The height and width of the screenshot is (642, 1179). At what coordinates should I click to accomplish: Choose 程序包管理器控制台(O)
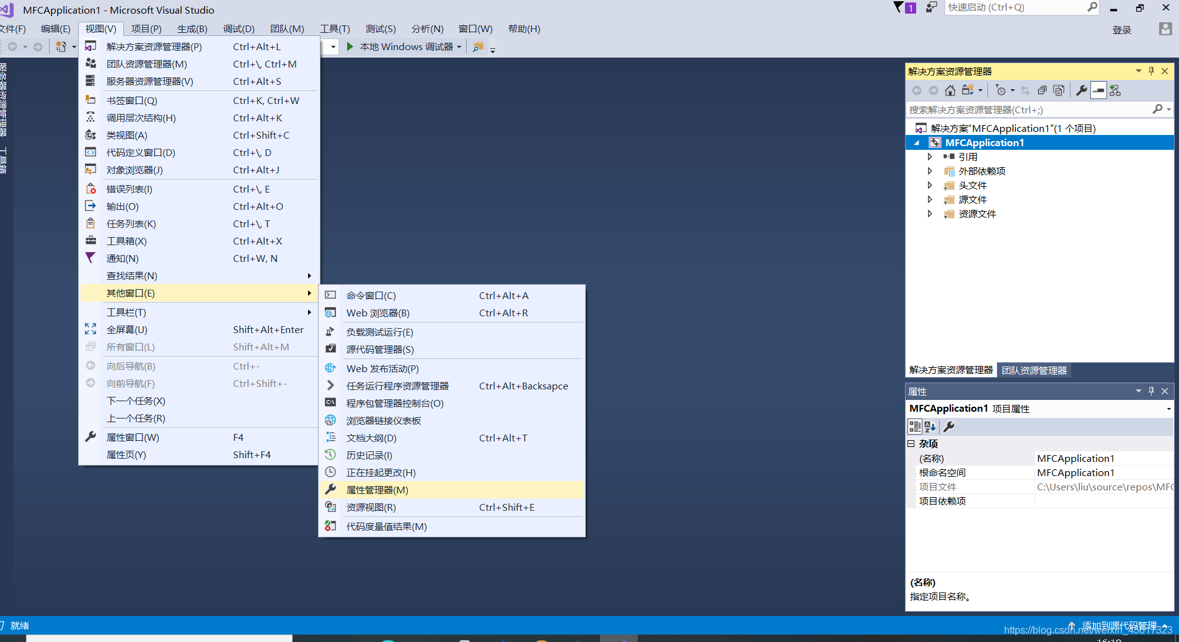451,403
